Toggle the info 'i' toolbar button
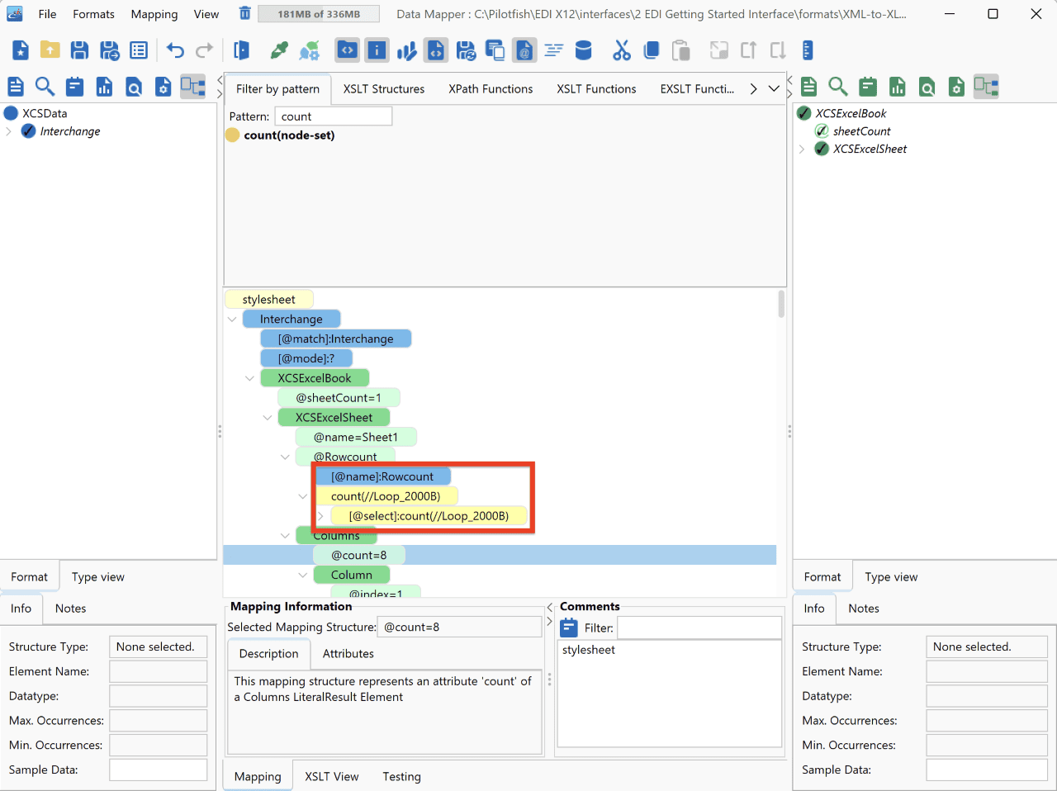Image resolution: width=1057 pixels, height=791 pixels. click(x=377, y=50)
